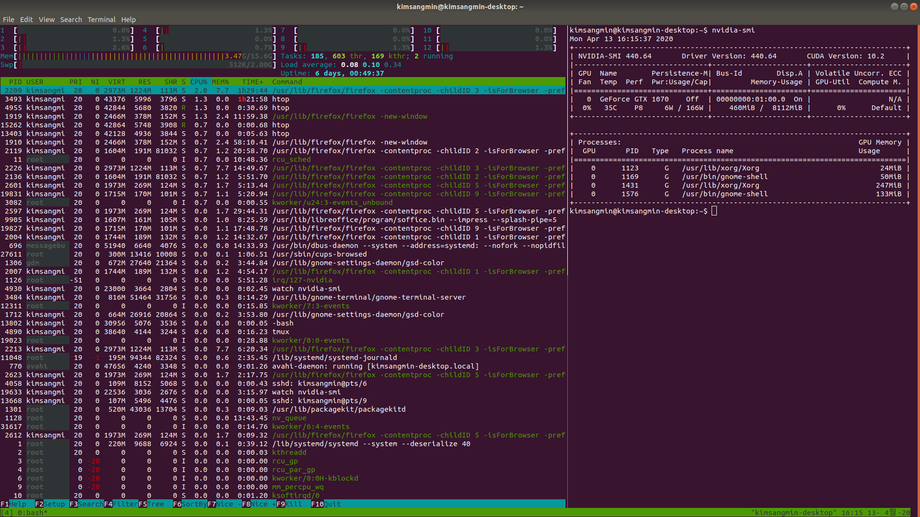The height and width of the screenshot is (517, 920).
Task: Click F2 Setup in htop footer
Action: click(x=54, y=504)
